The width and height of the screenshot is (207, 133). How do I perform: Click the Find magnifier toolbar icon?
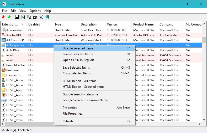(41, 17)
